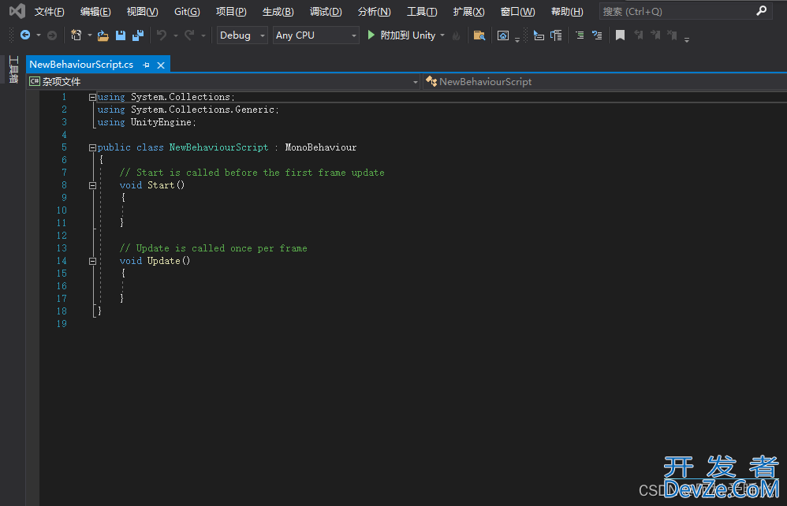Open the 编辑(E) menu
The width and height of the screenshot is (787, 506).
[95, 12]
